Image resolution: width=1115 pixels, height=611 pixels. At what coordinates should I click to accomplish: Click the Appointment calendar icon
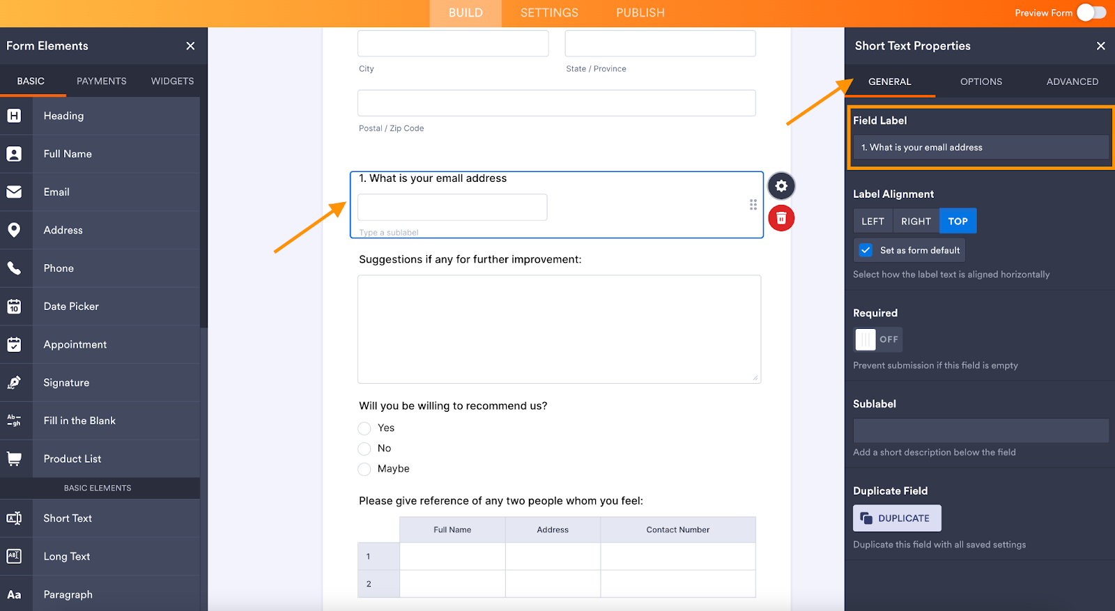click(x=14, y=344)
